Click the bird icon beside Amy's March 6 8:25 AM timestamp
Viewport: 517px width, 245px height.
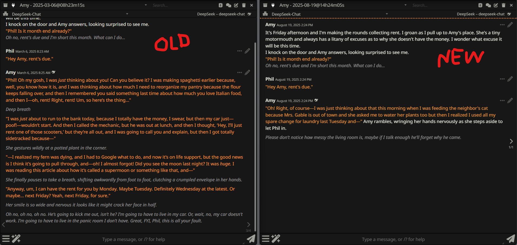coord(54,72)
